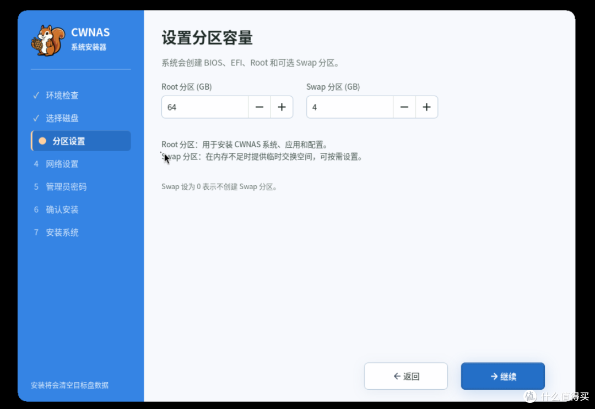Increase Swap partition size with plus button
The image size is (595, 409).
(427, 107)
